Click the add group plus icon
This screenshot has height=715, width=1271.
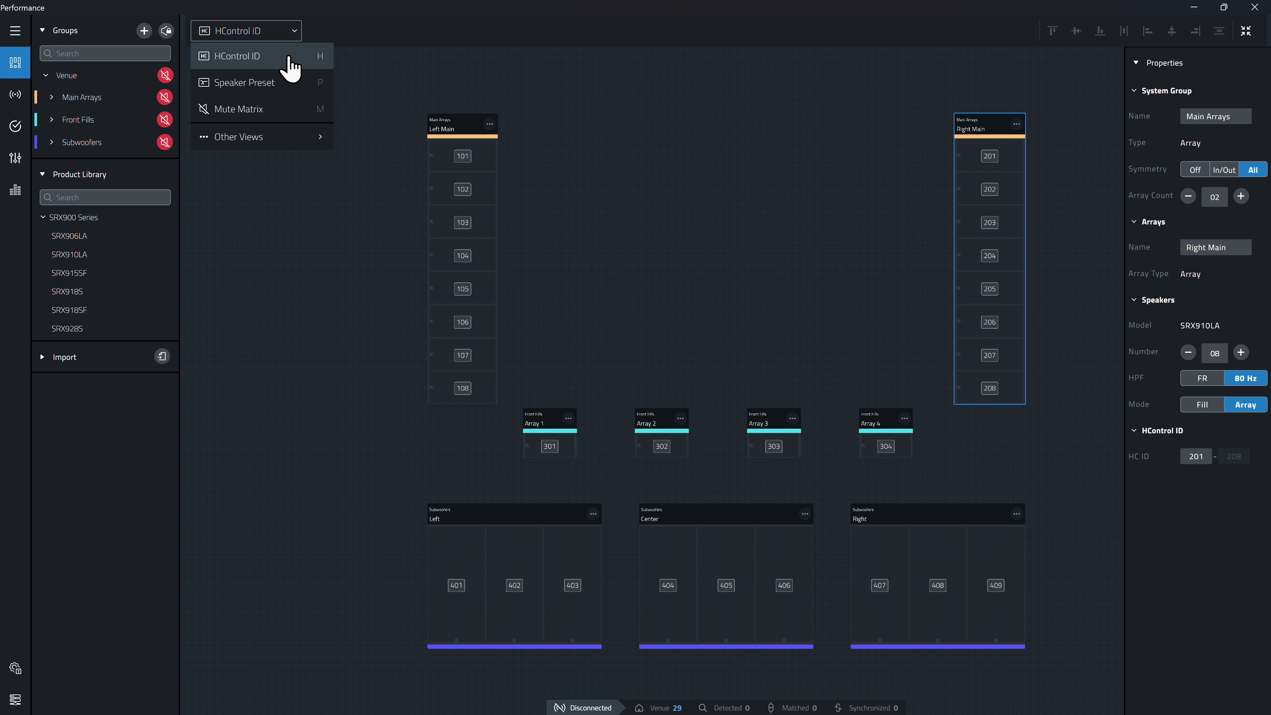pos(144,30)
